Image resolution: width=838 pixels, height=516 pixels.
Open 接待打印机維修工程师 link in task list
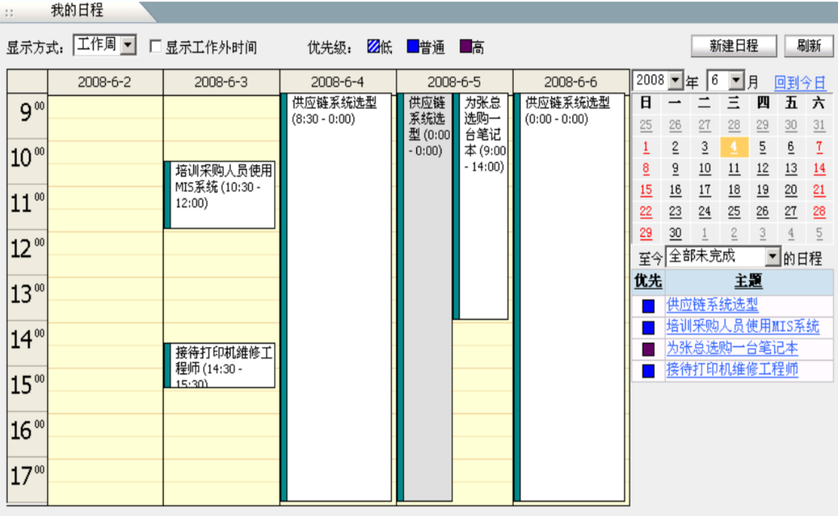732,370
